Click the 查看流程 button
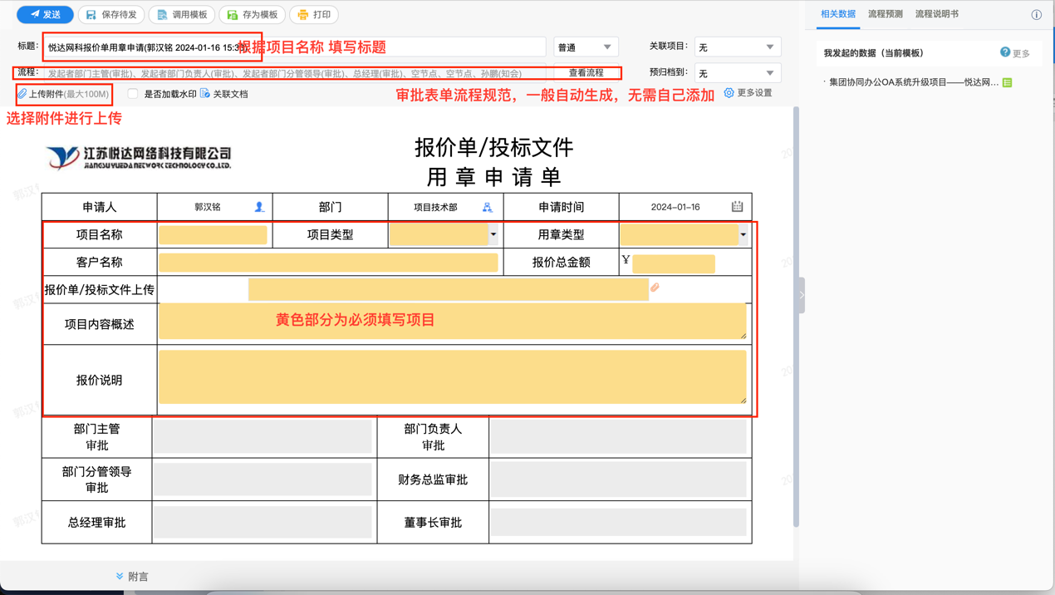This screenshot has width=1055, height=595. pos(586,73)
